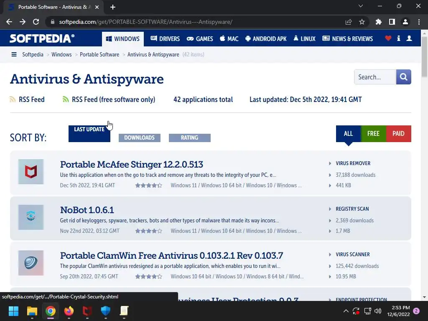The height and width of the screenshot is (321, 428).
Task: Reload the page
Action: tap(36, 22)
